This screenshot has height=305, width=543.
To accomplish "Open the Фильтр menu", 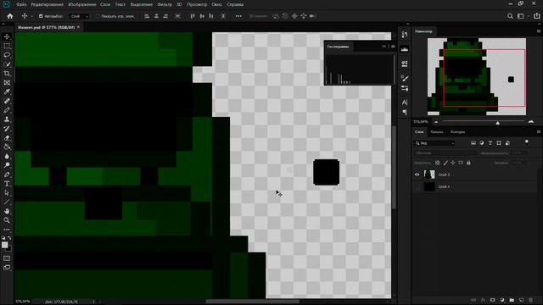I will 165,4.
